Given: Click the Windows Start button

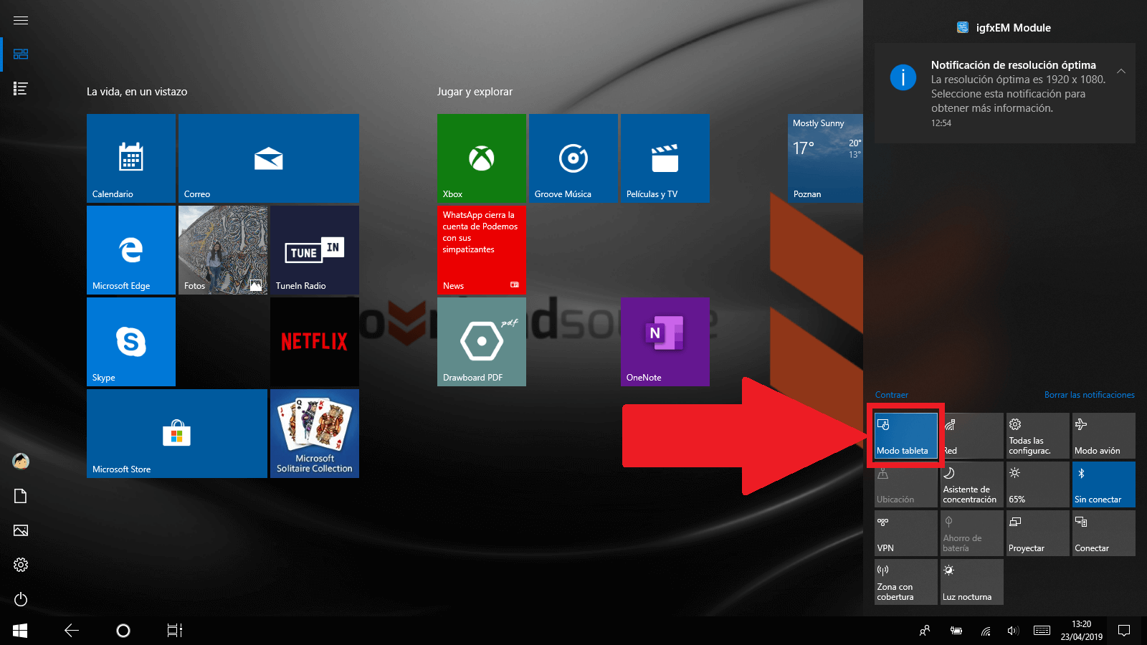Looking at the screenshot, I should [20, 631].
